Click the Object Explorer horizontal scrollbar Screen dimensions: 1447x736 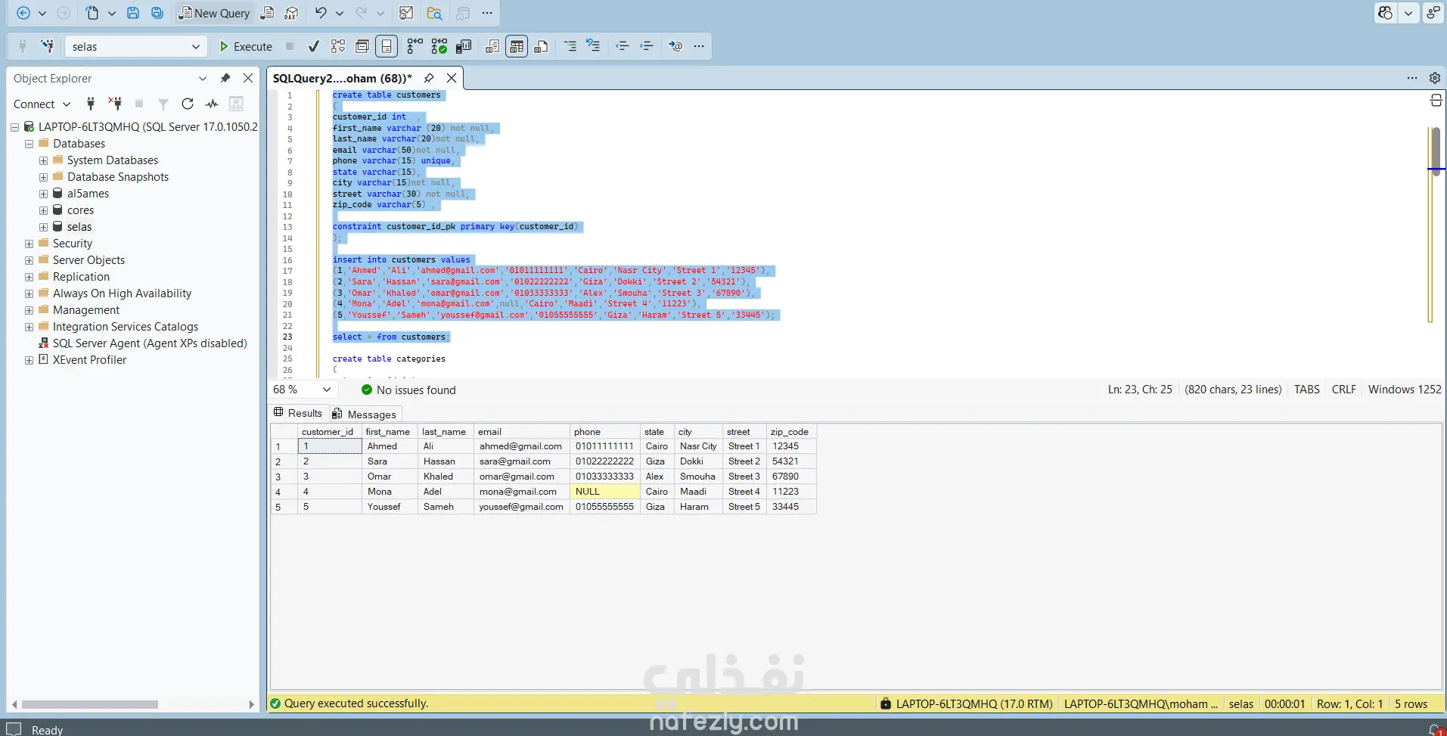pyautogui.click(x=91, y=704)
